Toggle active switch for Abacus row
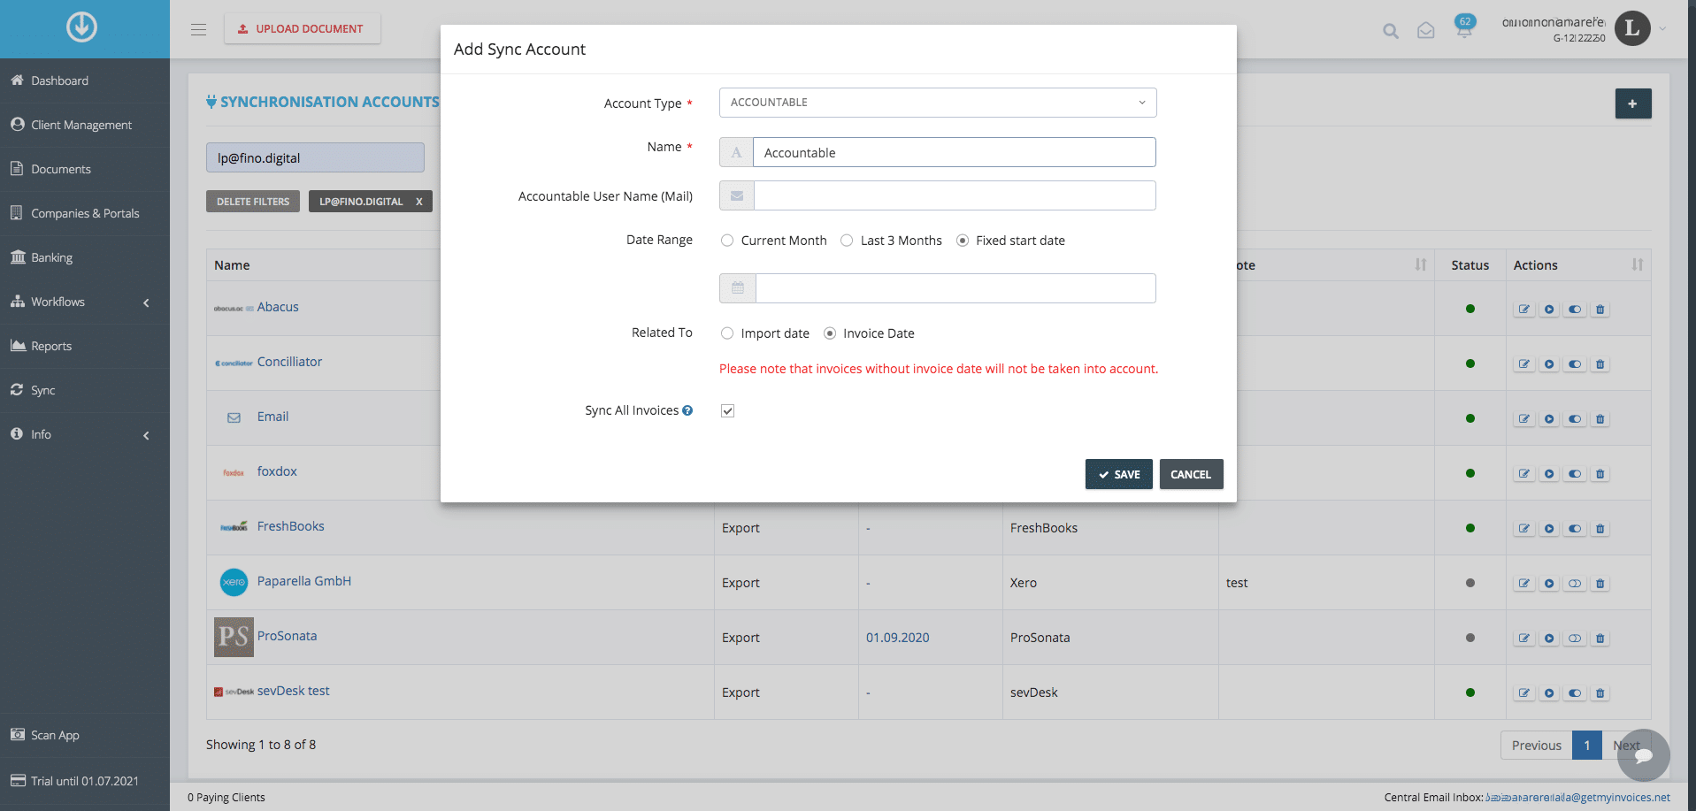 pos(1575,310)
